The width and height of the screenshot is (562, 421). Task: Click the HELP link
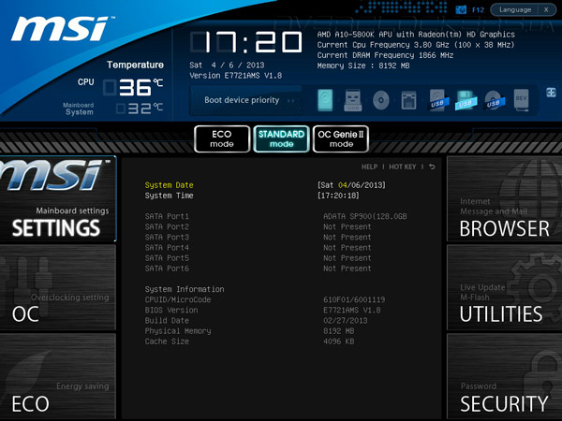click(369, 167)
